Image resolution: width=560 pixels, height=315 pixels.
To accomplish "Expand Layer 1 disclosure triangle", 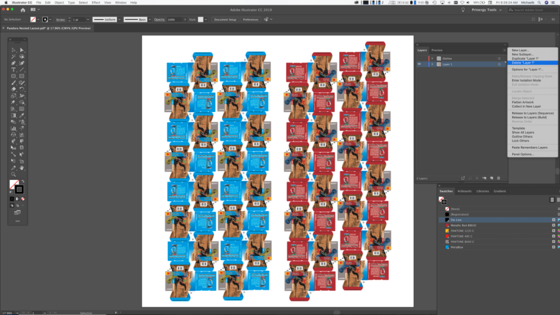I will point(432,64).
